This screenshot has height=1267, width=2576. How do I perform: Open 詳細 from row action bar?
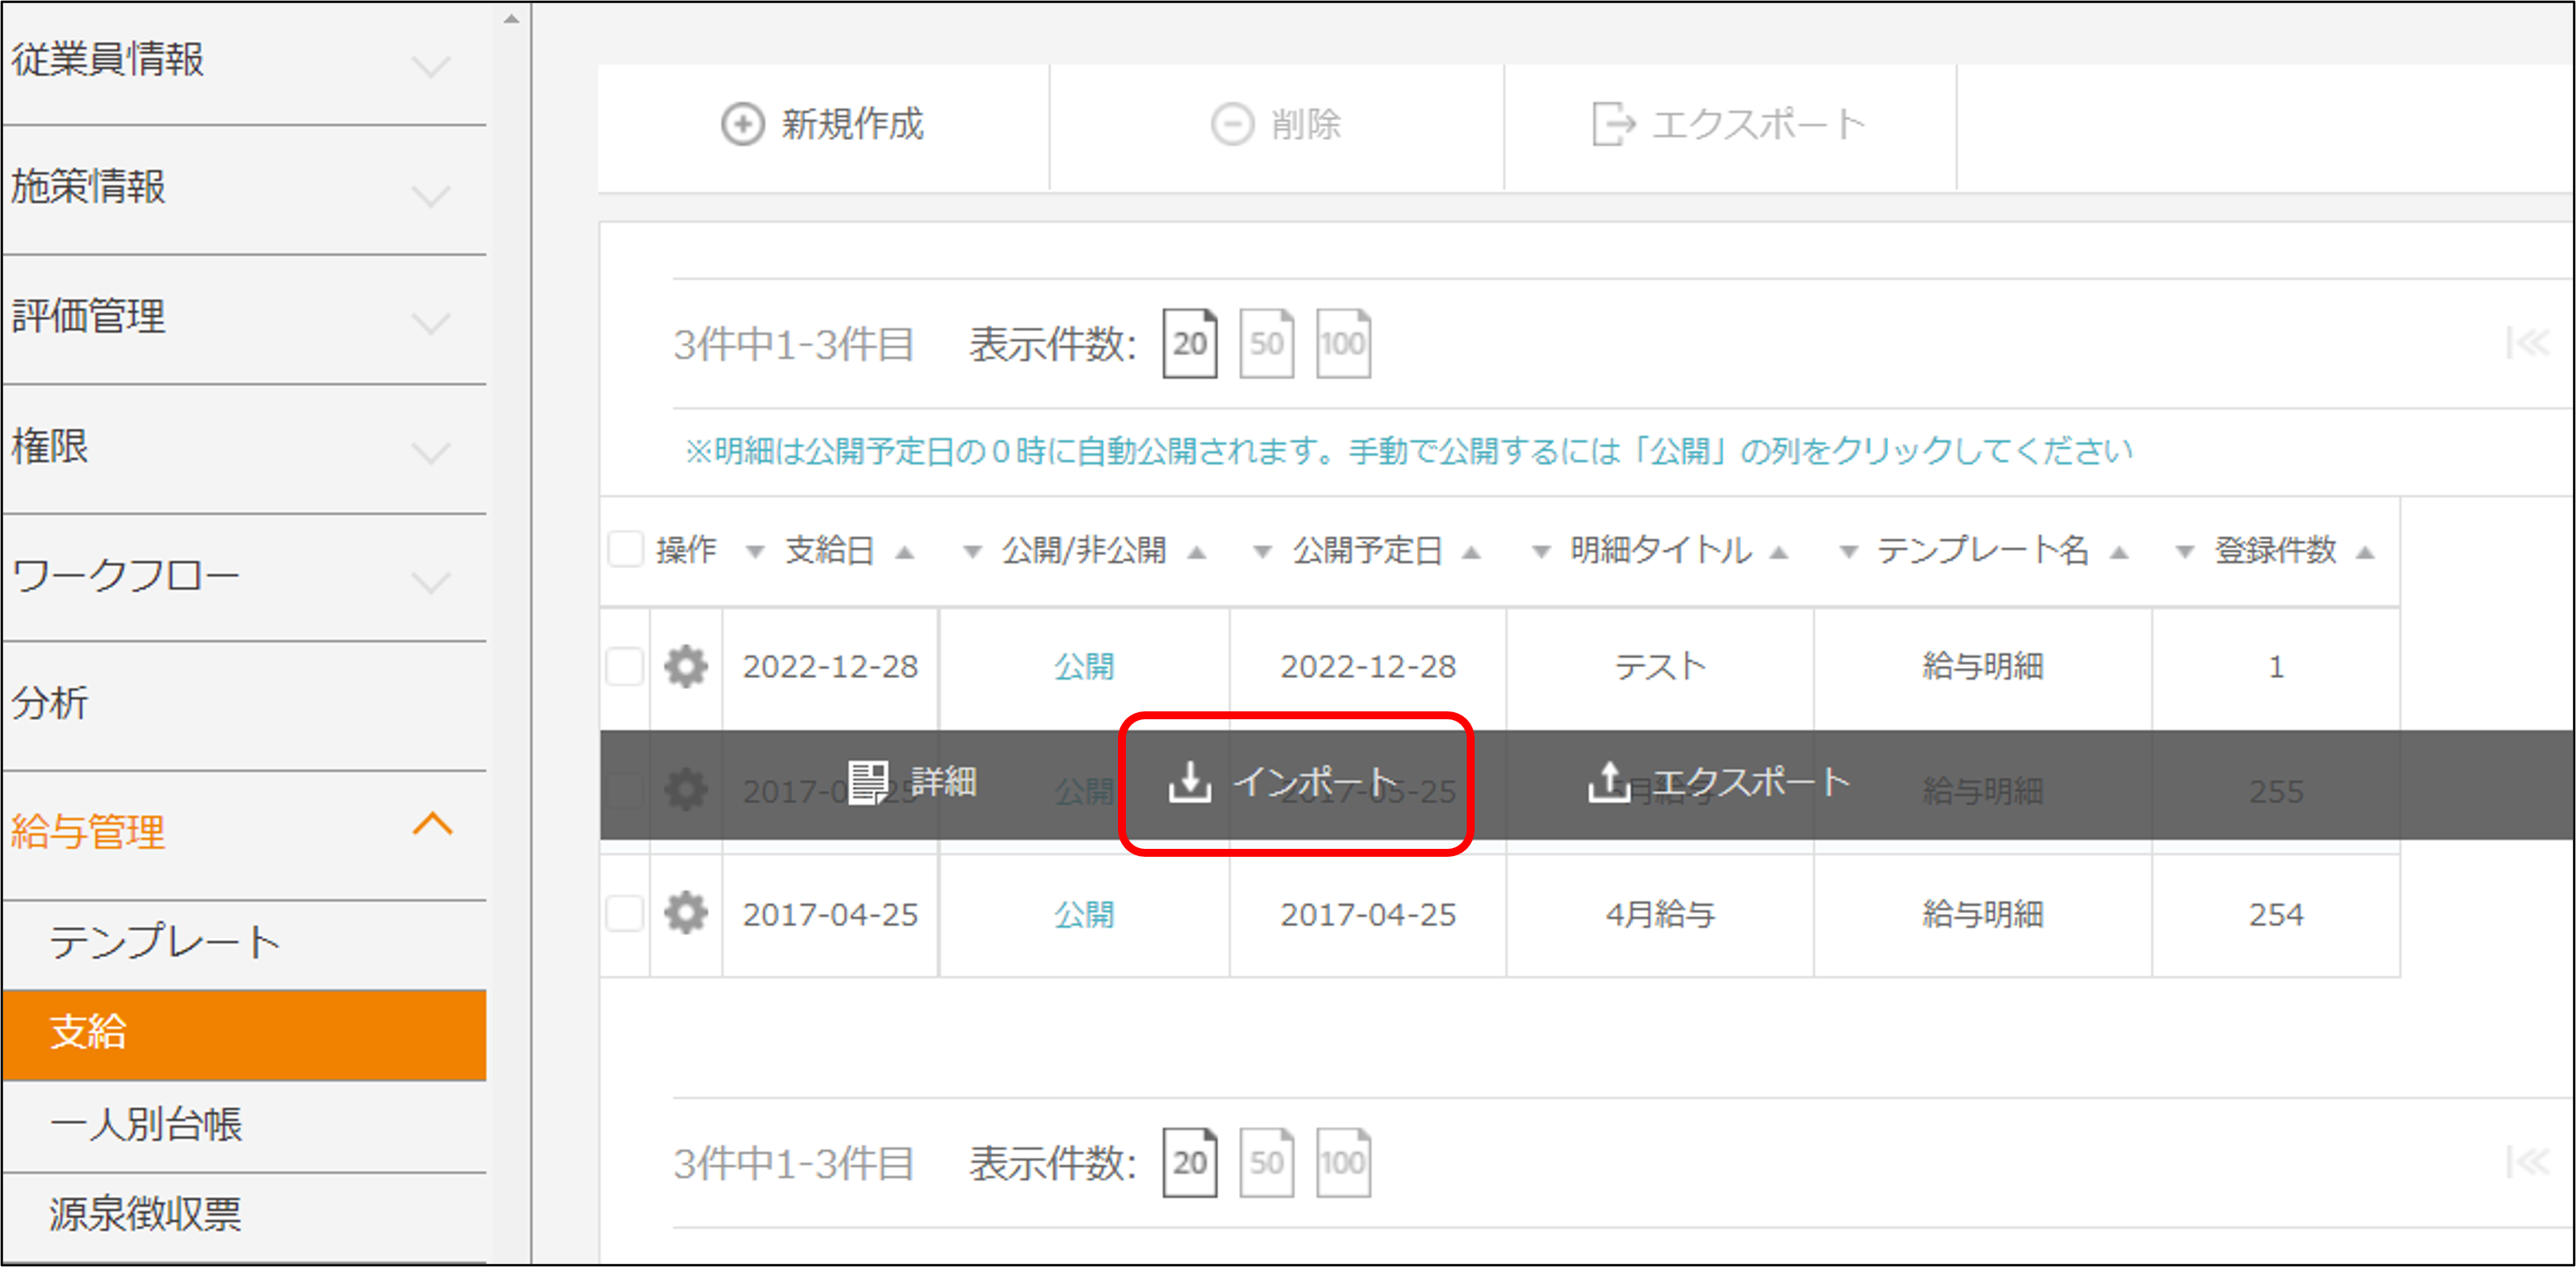[x=912, y=782]
